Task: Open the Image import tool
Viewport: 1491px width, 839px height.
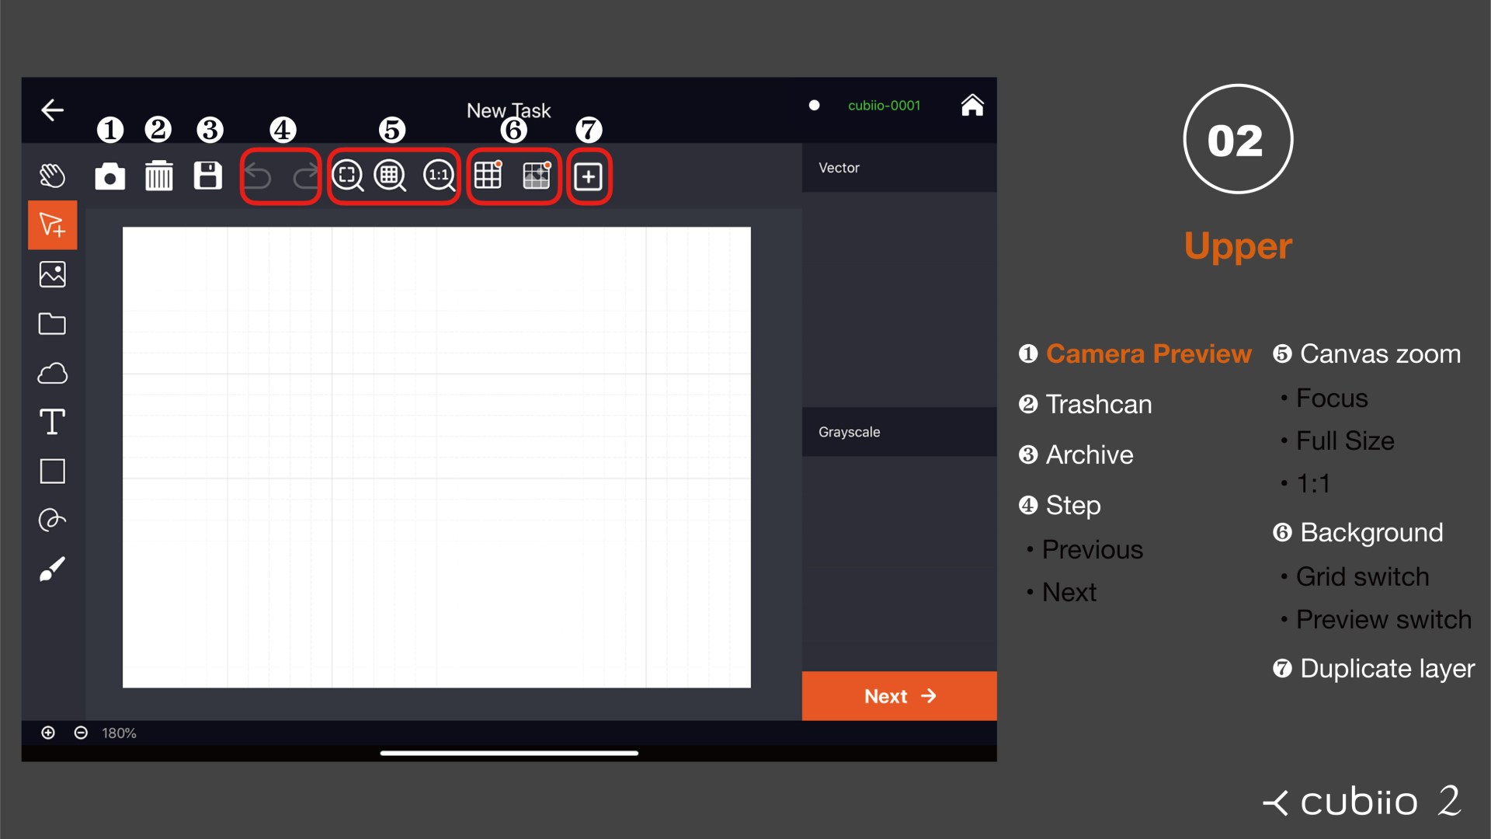Action: pyautogui.click(x=52, y=273)
